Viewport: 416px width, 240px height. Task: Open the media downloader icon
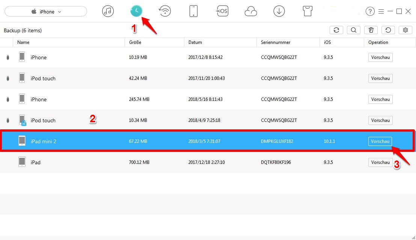click(279, 11)
